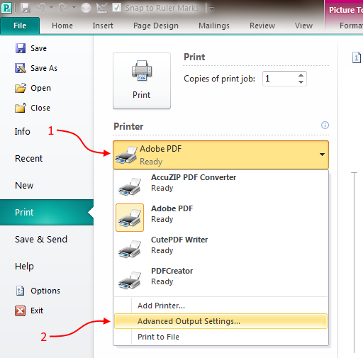This screenshot has height=358, width=363.
Task: Click the Open folder icon in sidebar
Action: [21, 88]
